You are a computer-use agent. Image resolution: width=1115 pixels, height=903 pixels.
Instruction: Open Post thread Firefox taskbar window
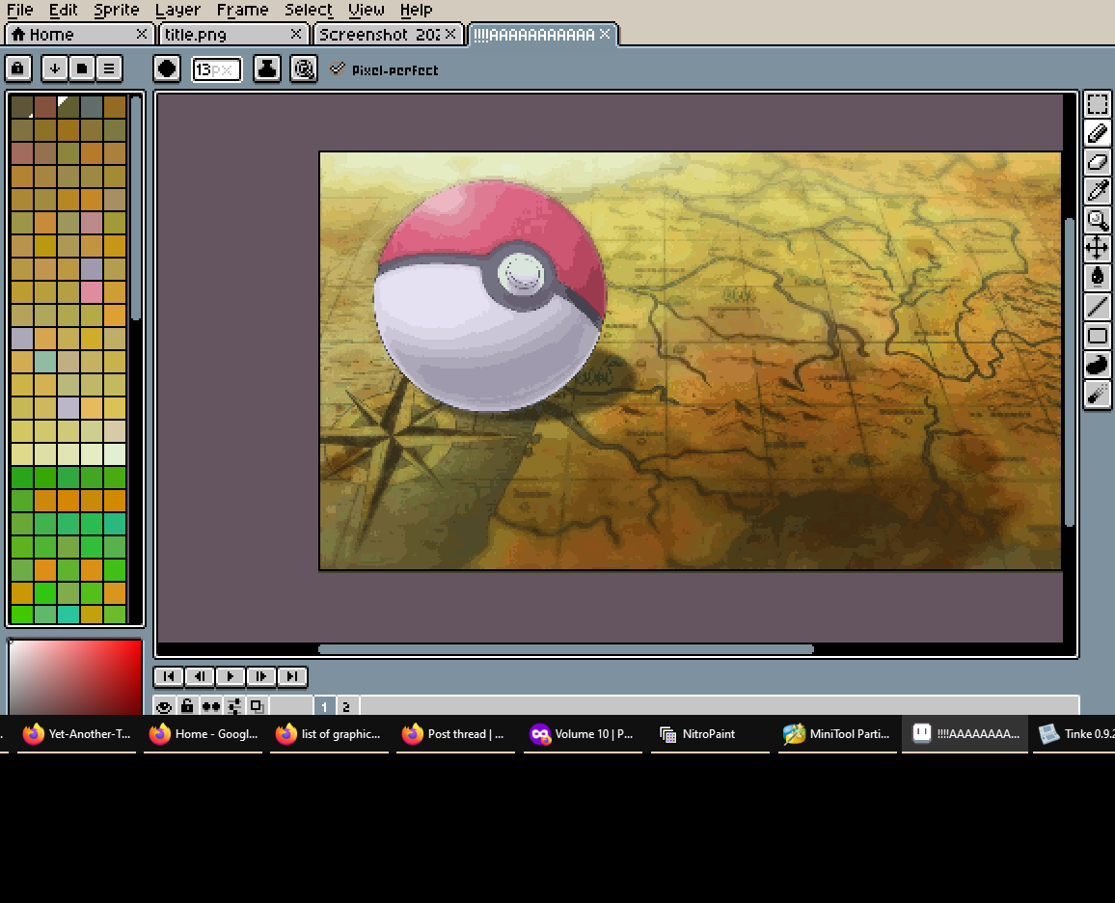pyautogui.click(x=455, y=734)
